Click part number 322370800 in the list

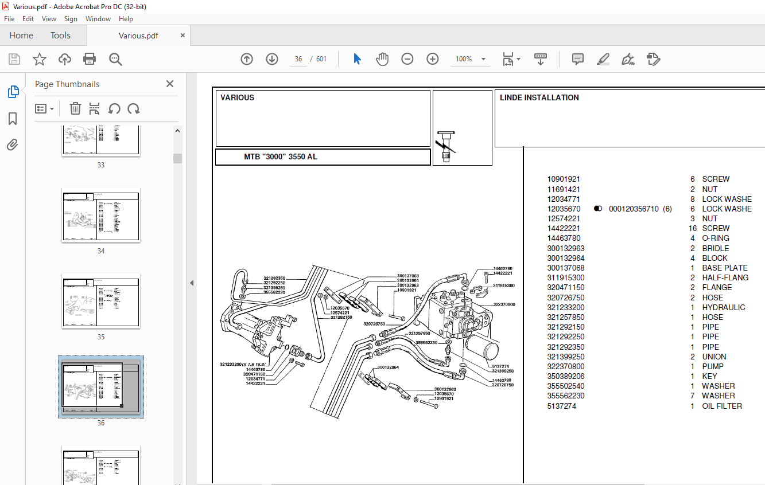pos(566,366)
